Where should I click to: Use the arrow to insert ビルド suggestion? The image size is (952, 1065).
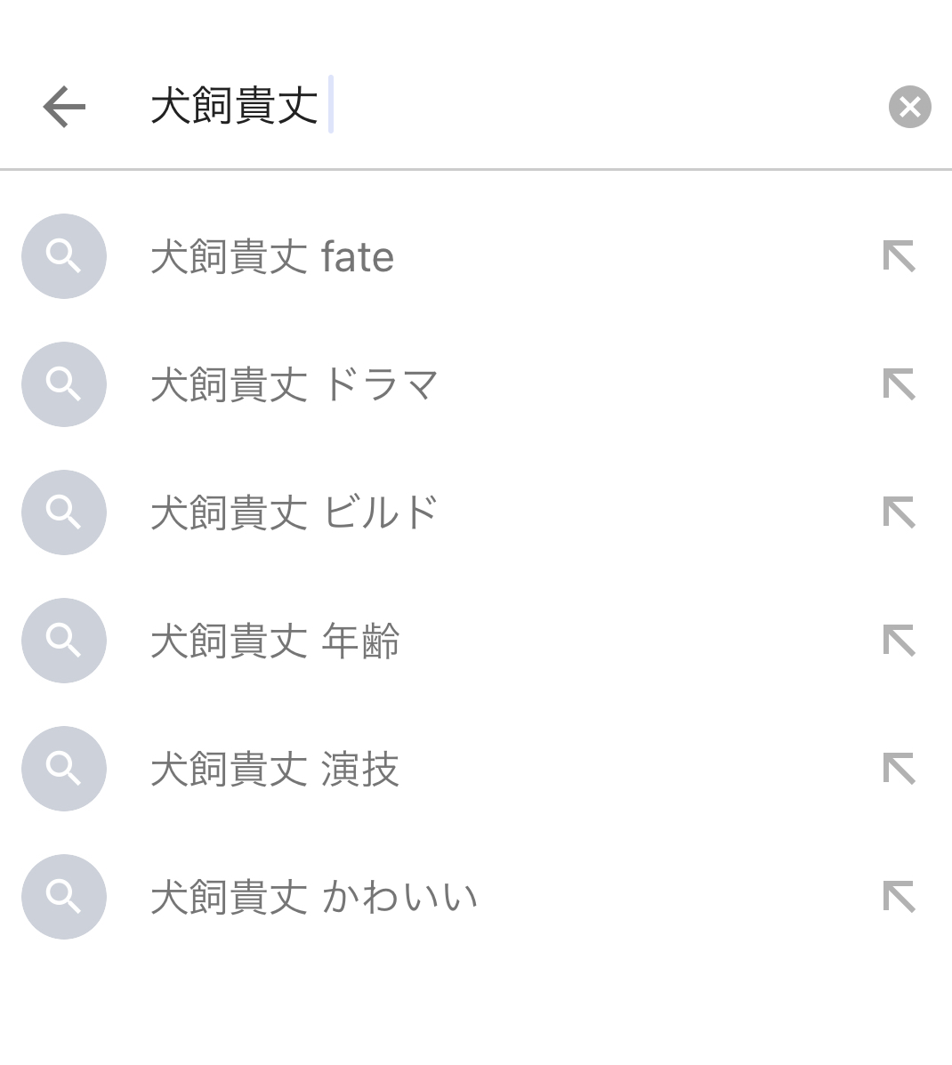(899, 512)
